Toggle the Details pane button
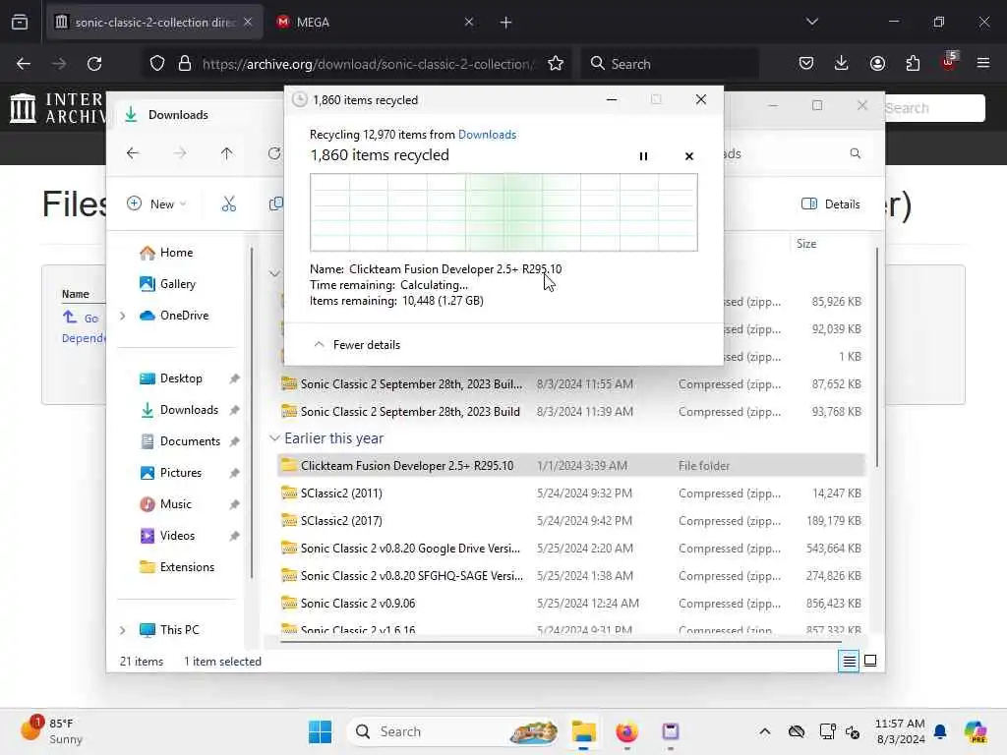 [x=830, y=203]
